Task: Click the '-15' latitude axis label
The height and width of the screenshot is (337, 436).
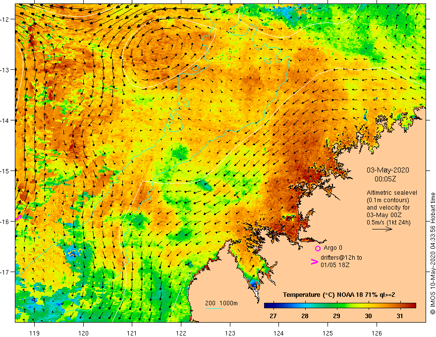Action: [x=5, y=170]
